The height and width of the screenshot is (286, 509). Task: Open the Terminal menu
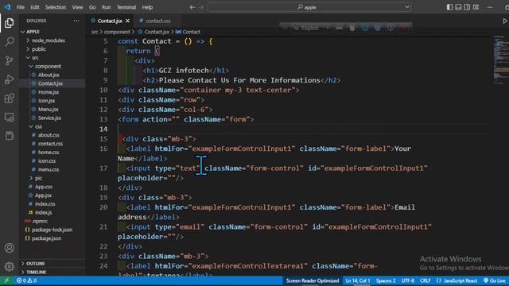click(126, 7)
